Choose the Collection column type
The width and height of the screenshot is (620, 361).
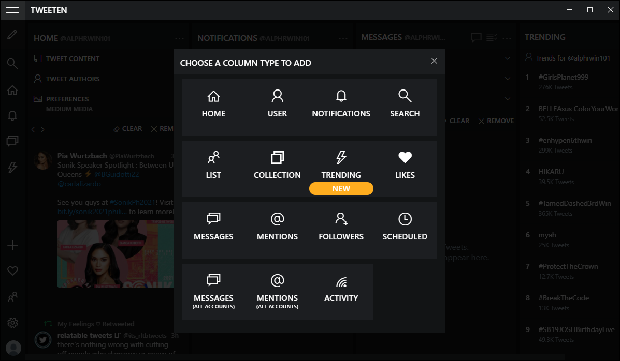pyautogui.click(x=277, y=166)
